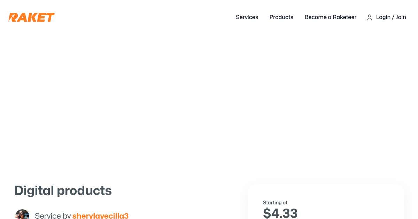This screenshot has height=219, width=418.
Task: Click the Login / Join link
Action: [391, 17]
